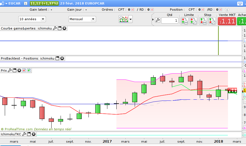This screenshot has height=146, width=246.
Task: Click the '23 févr. 2018 EUROPCAR' title text
Action: (82, 3)
